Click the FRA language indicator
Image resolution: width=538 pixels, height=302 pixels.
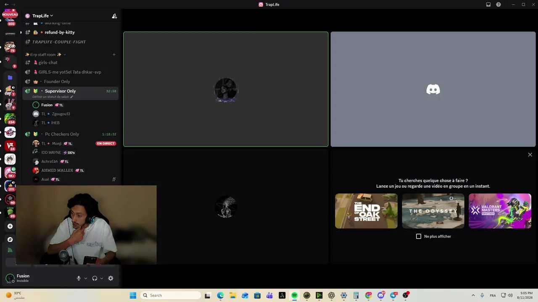(493, 295)
